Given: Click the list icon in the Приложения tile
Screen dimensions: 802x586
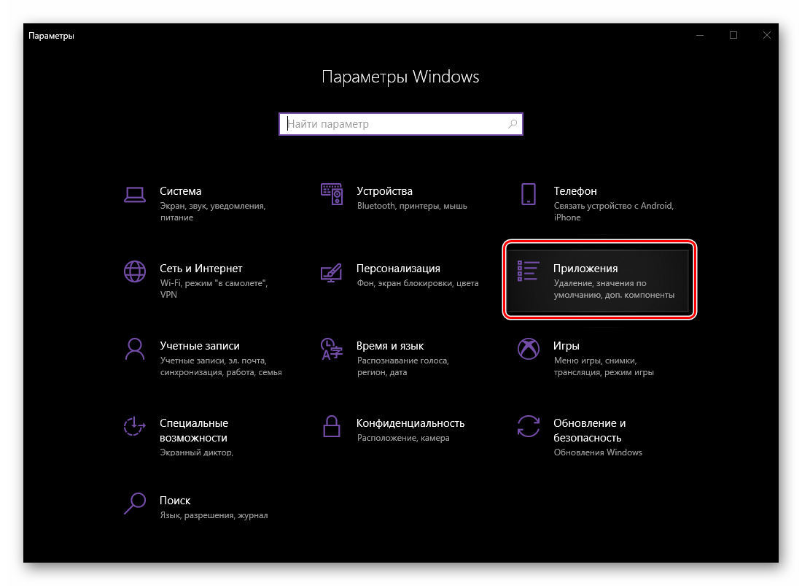Looking at the screenshot, I should click(528, 271).
